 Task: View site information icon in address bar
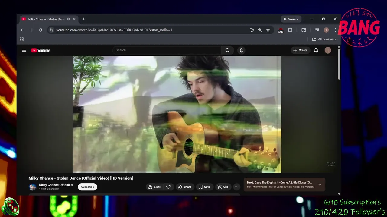coord(51,30)
